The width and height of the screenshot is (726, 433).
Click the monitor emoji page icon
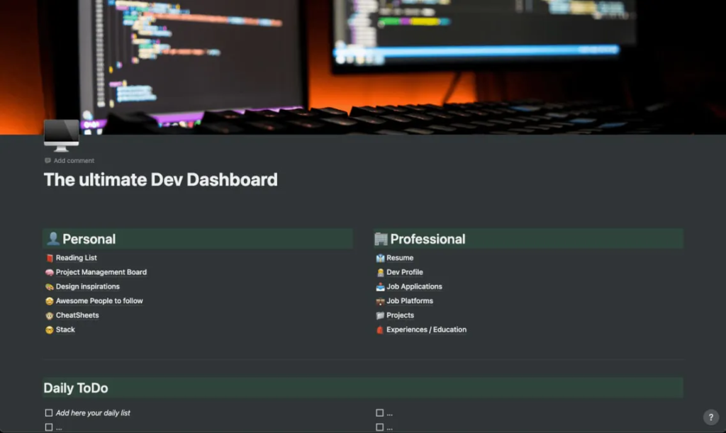(61, 135)
